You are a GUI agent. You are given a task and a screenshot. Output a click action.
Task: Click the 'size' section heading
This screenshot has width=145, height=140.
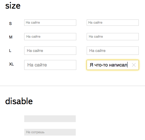coord(13,6)
